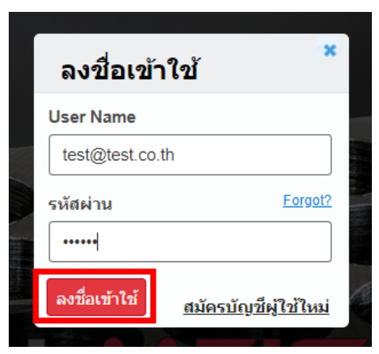Click the dark overlay above the dialog
The height and width of the screenshot is (354, 379).
[x=190, y=23]
